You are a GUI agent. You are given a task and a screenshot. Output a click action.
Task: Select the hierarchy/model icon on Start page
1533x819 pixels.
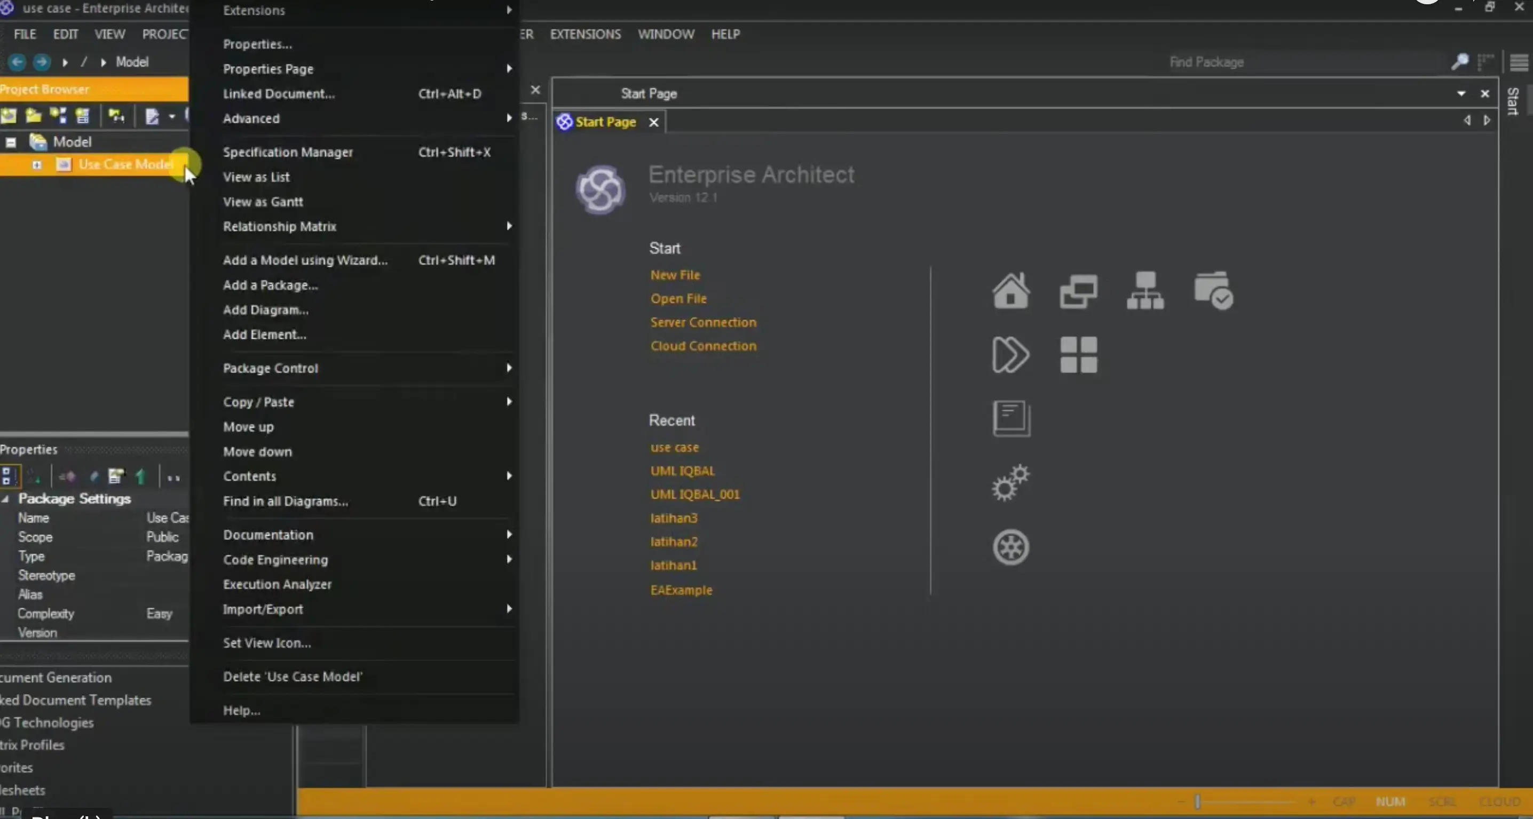(x=1145, y=291)
